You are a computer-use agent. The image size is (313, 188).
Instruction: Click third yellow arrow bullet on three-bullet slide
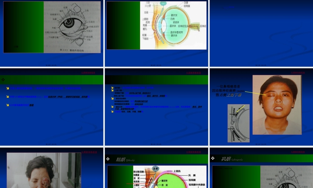click(8, 105)
